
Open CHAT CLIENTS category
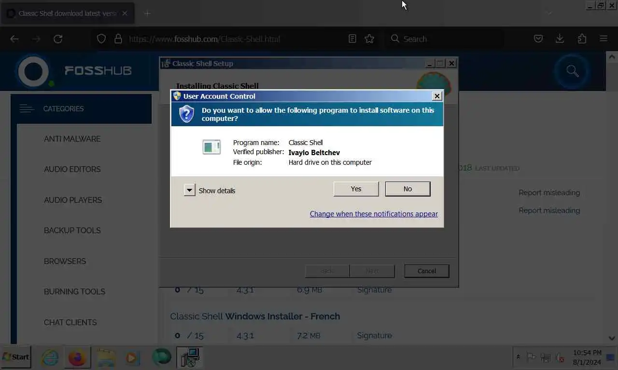tap(70, 322)
